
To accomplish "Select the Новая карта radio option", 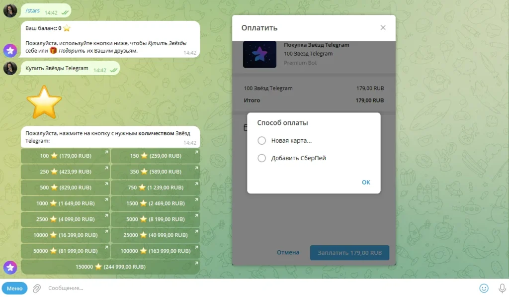I will pos(261,140).
